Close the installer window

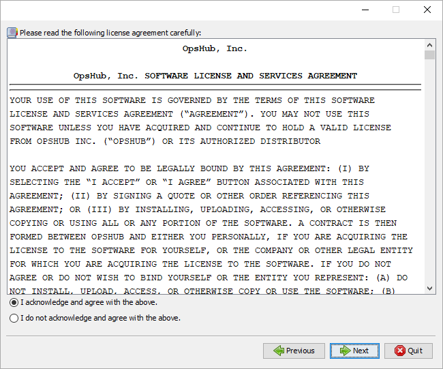(427, 10)
